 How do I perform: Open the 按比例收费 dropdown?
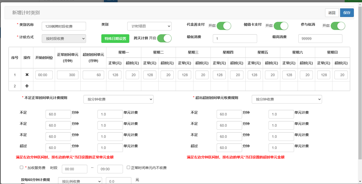(x=80, y=181)
